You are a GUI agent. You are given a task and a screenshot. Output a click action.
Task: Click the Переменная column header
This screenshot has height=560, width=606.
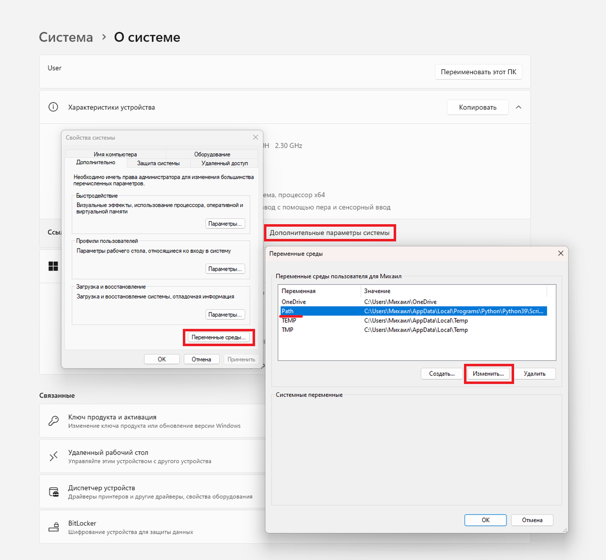point(320,291)
